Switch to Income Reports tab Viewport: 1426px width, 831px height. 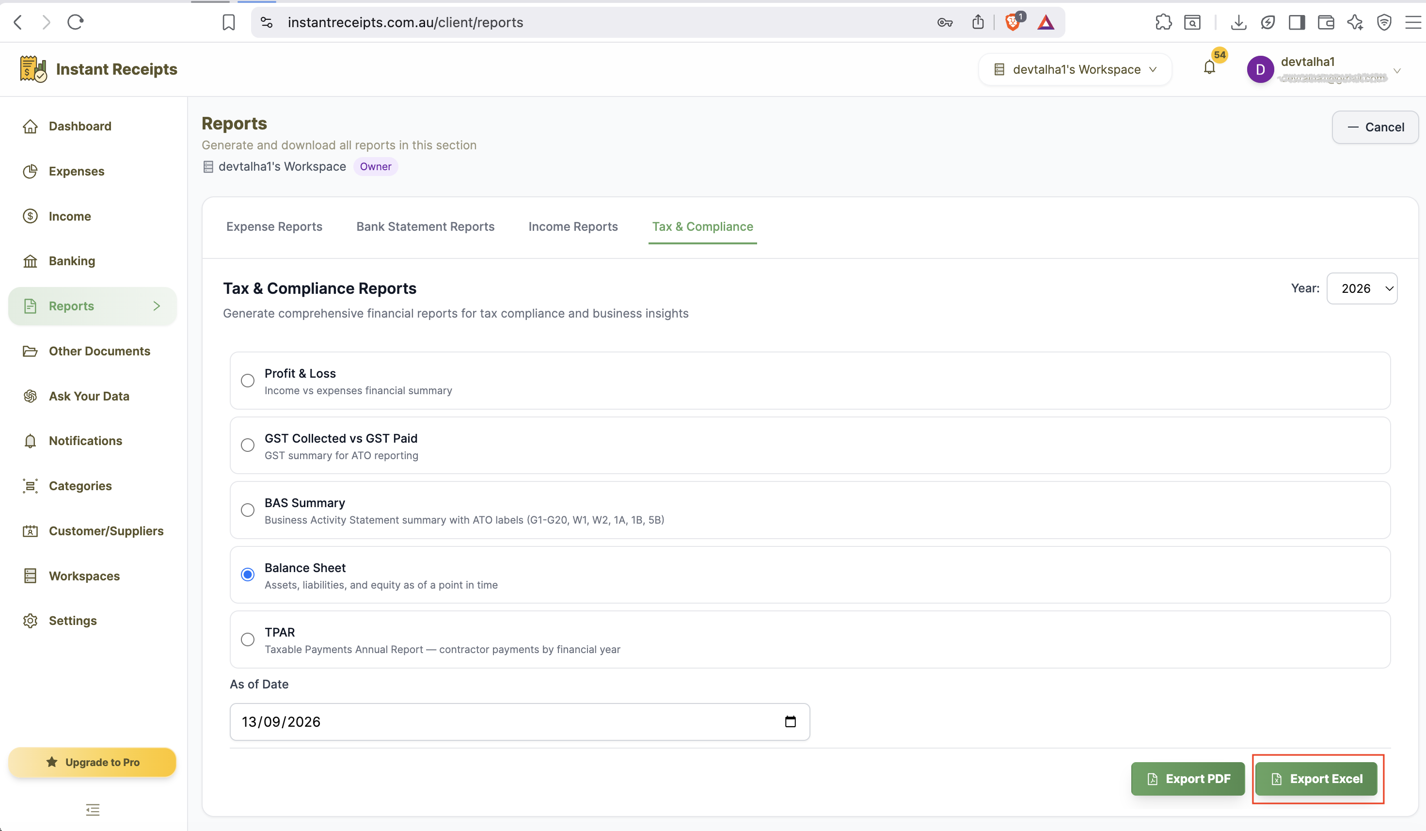pos(573,226)
